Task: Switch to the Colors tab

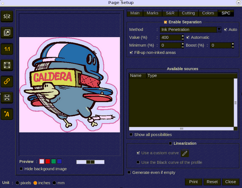Action: 208,13
